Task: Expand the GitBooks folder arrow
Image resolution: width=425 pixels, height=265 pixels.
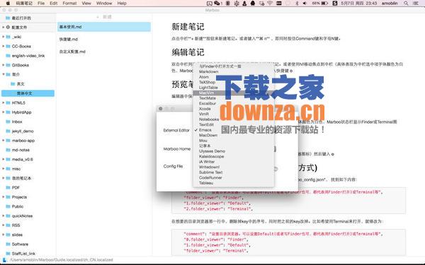Action: pos(4,65)
